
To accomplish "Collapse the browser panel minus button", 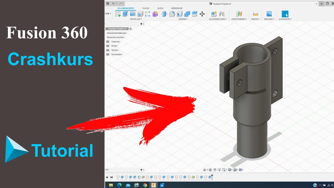I will (x=141, y=24).
